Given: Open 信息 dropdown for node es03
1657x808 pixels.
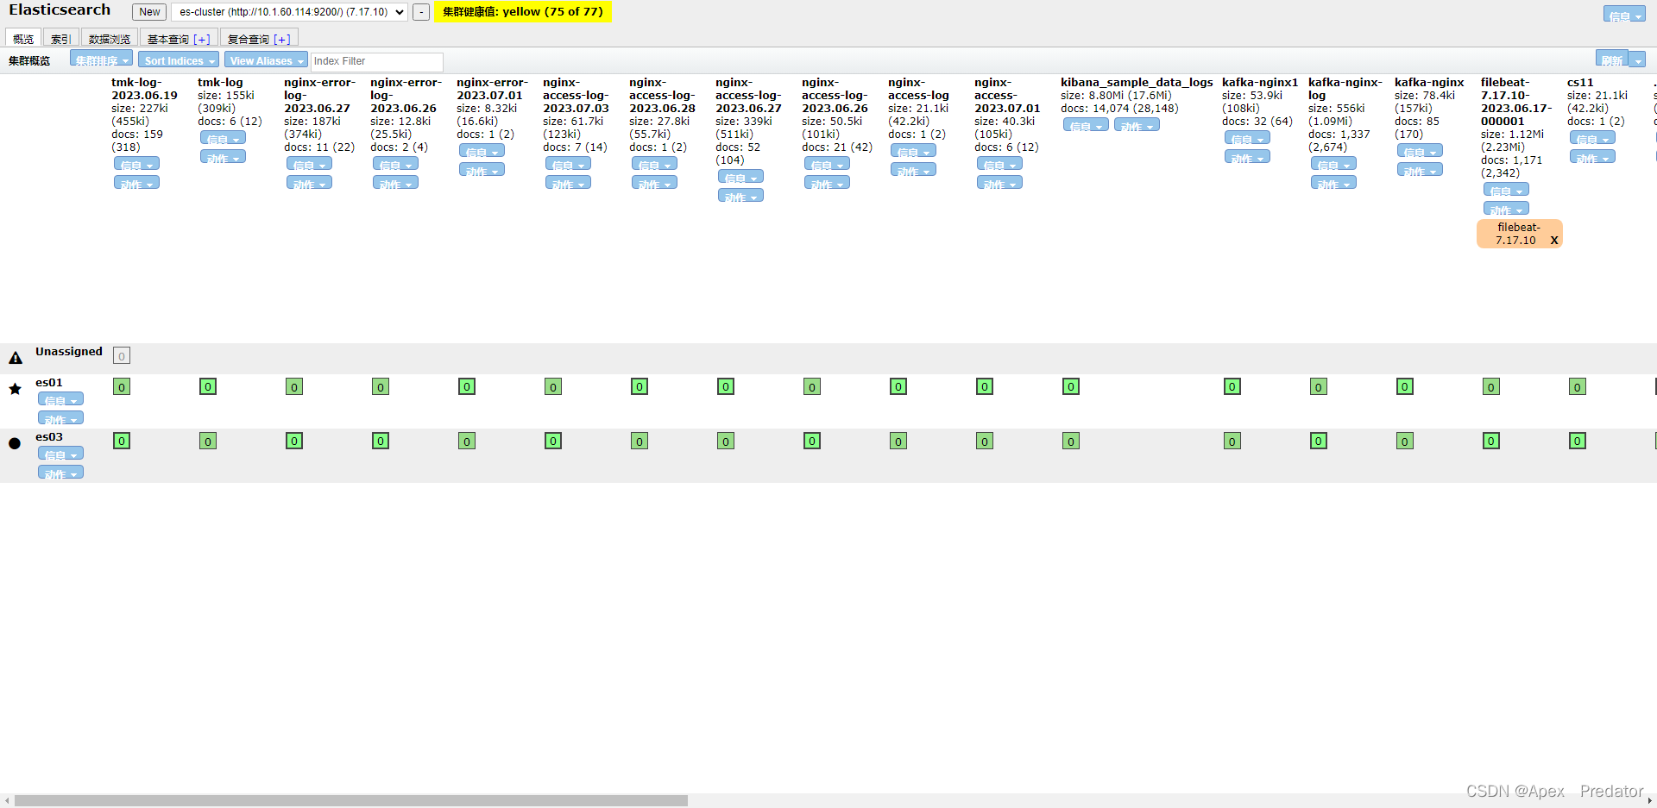Looking at the screenshot, I should point(60,454).
